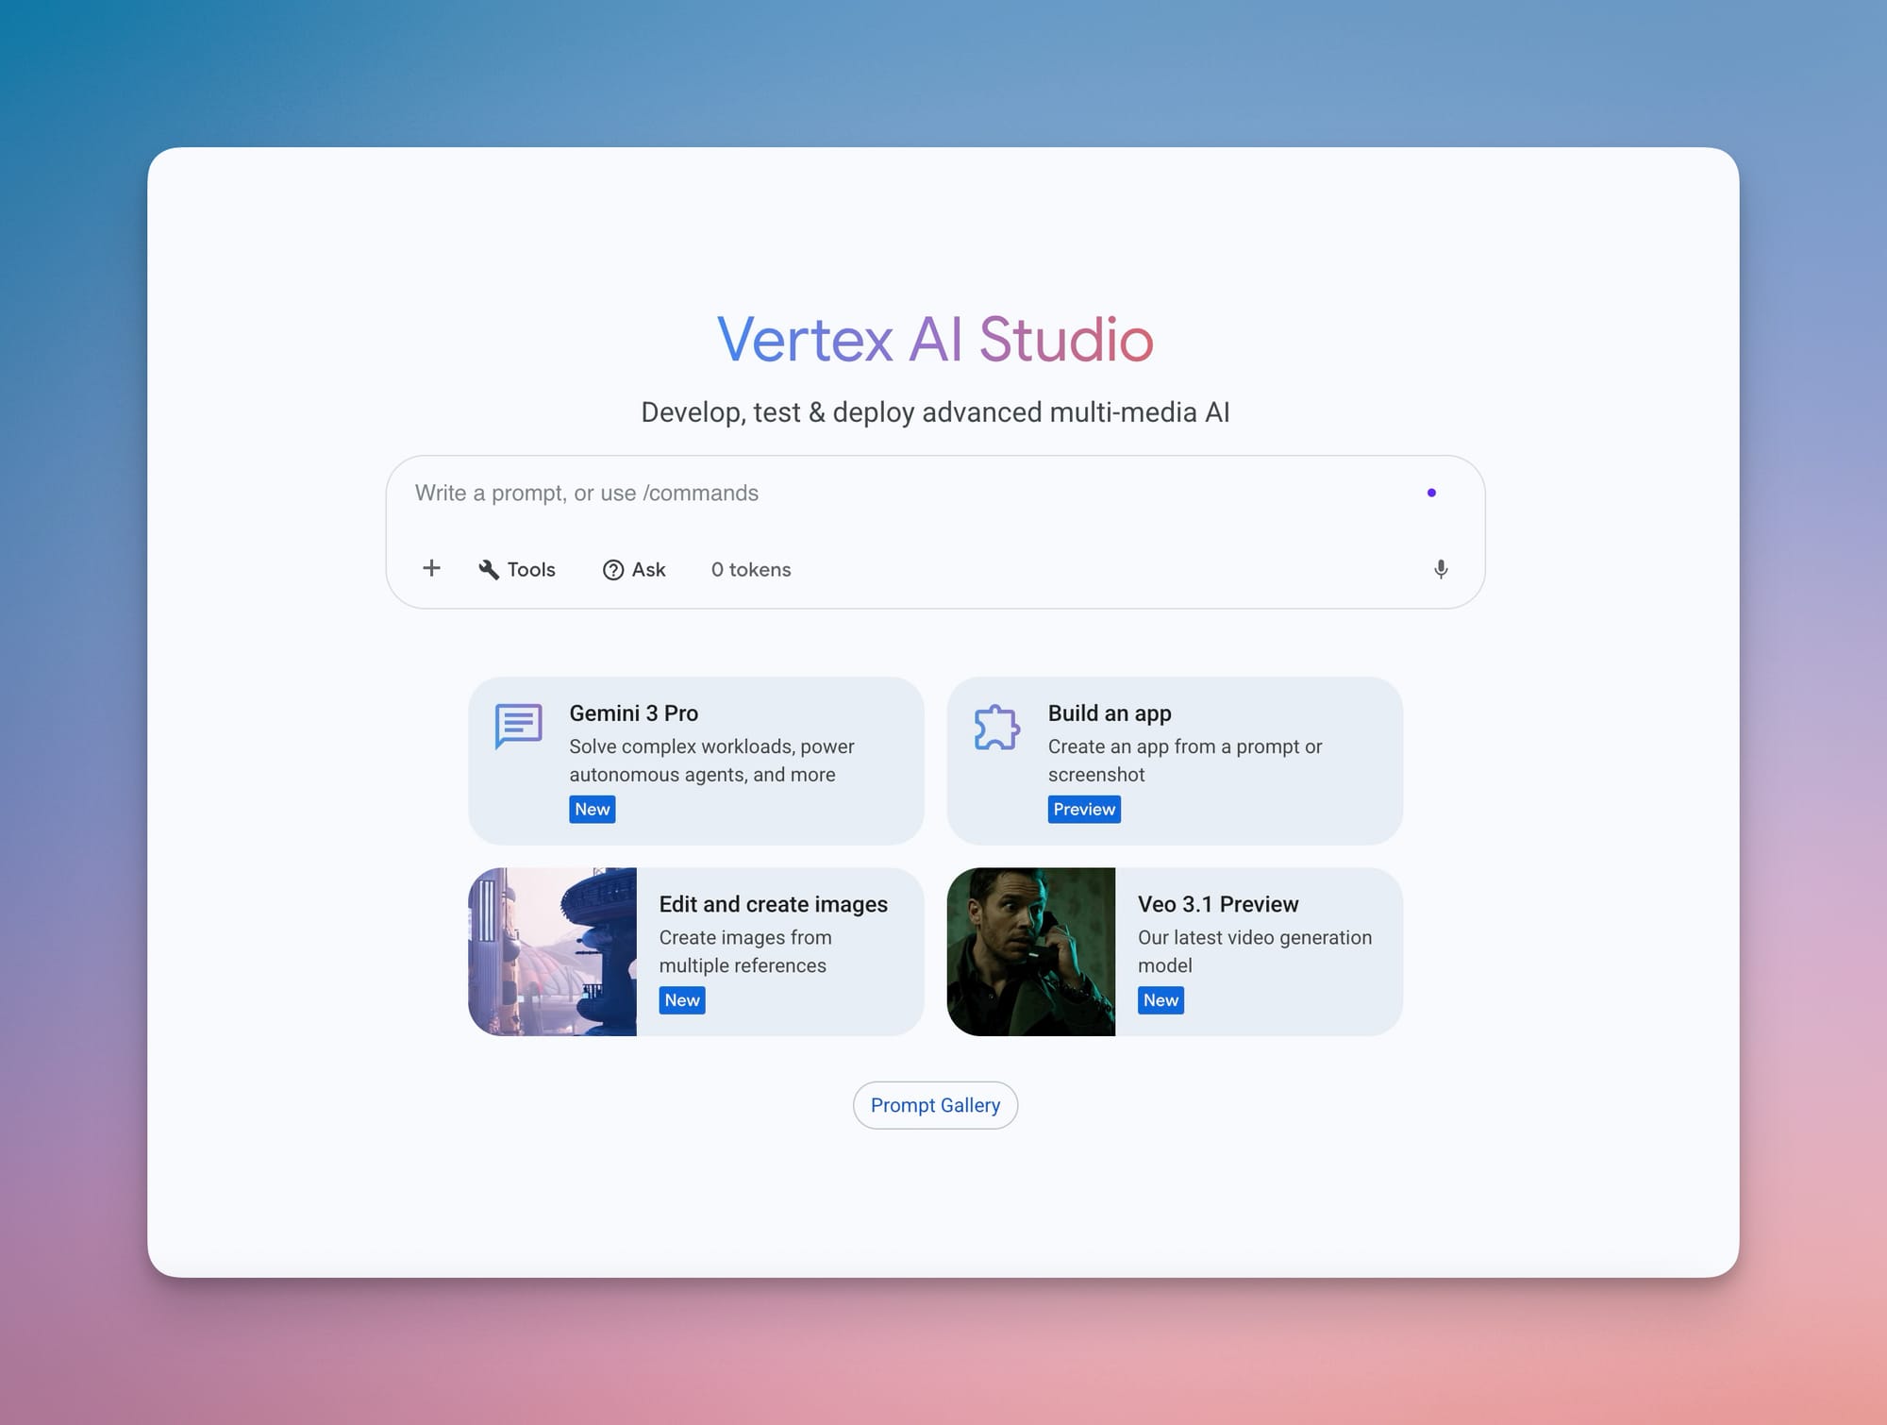
Task: Activate the microphone icon for voice input
Action: click(1441, 569)
